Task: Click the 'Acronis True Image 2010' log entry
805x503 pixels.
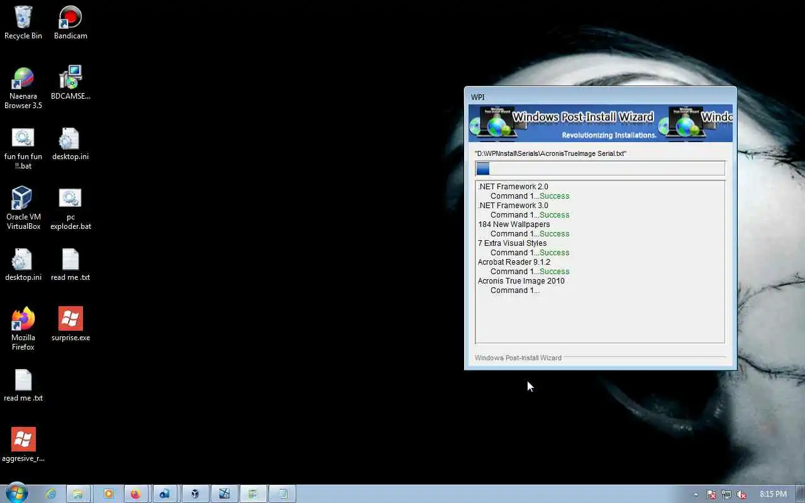Action: (521, 281)
